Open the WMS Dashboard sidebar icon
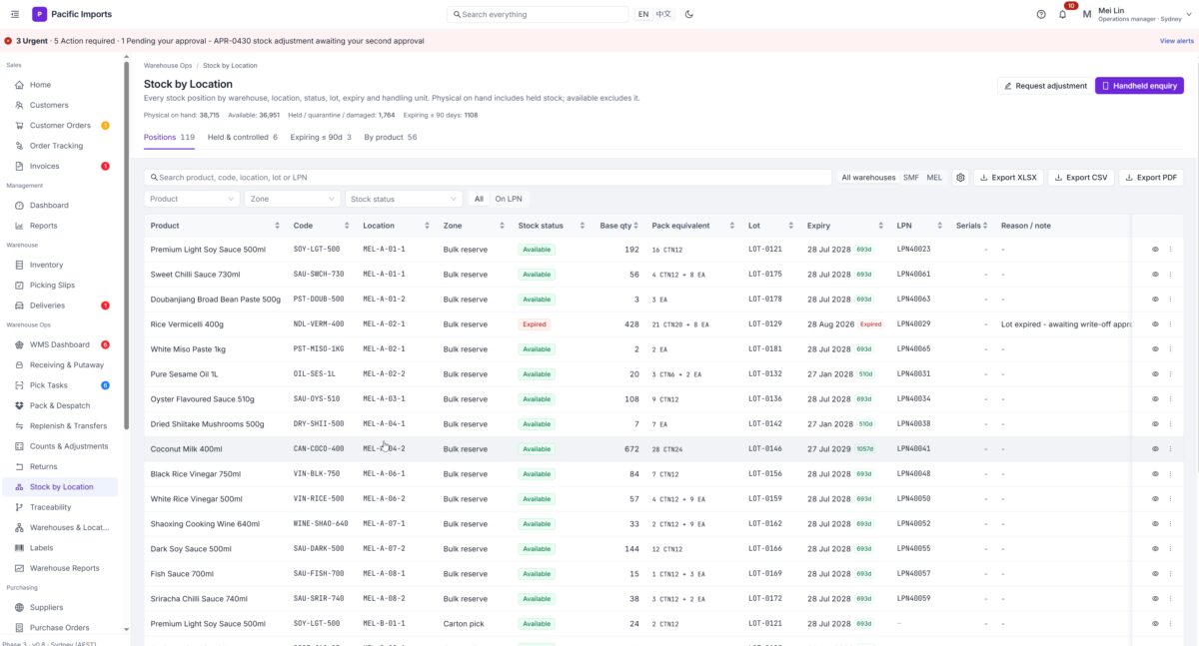 coord(19,344)
